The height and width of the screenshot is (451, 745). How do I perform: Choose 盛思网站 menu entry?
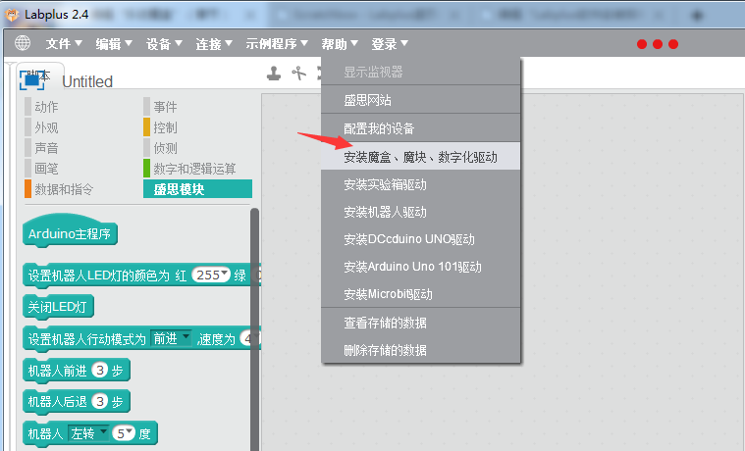click(x=421, y=100)
